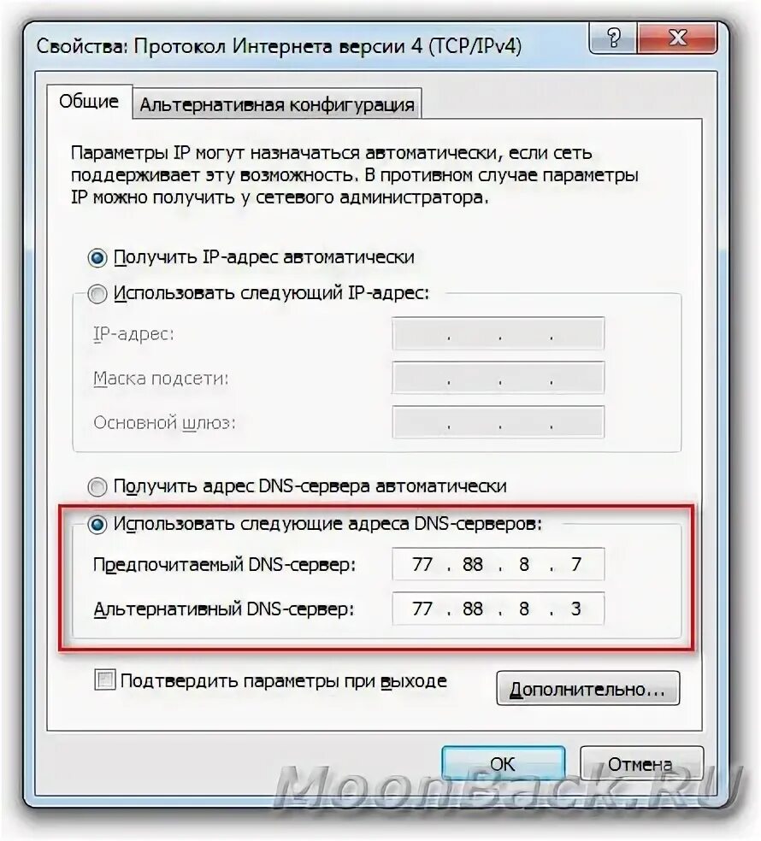Click the Основной шлюз input field
This screenshot has height=841, width=761.
(498, 422)
